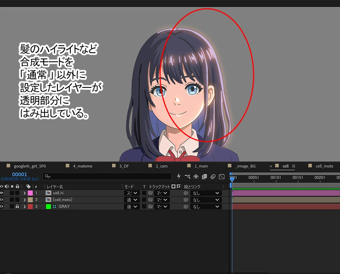The height and width of the screenshot is (274, 340).
Task: Open the composition mini-flowchart icon
Action: pyautogui.click(x=187, y=176)
